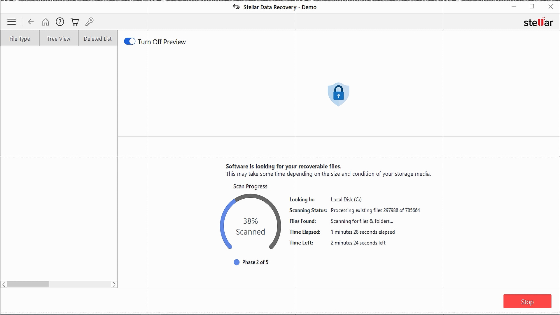Minimize the Stellar Data Recovery window
This screenshot has height=315, width=560.
click(514, 7)
